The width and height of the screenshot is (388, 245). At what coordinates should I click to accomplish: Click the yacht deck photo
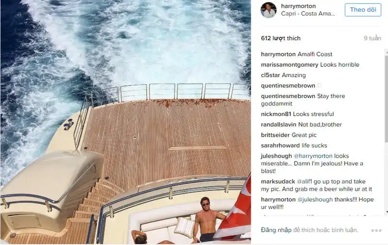tap(126, 122)
